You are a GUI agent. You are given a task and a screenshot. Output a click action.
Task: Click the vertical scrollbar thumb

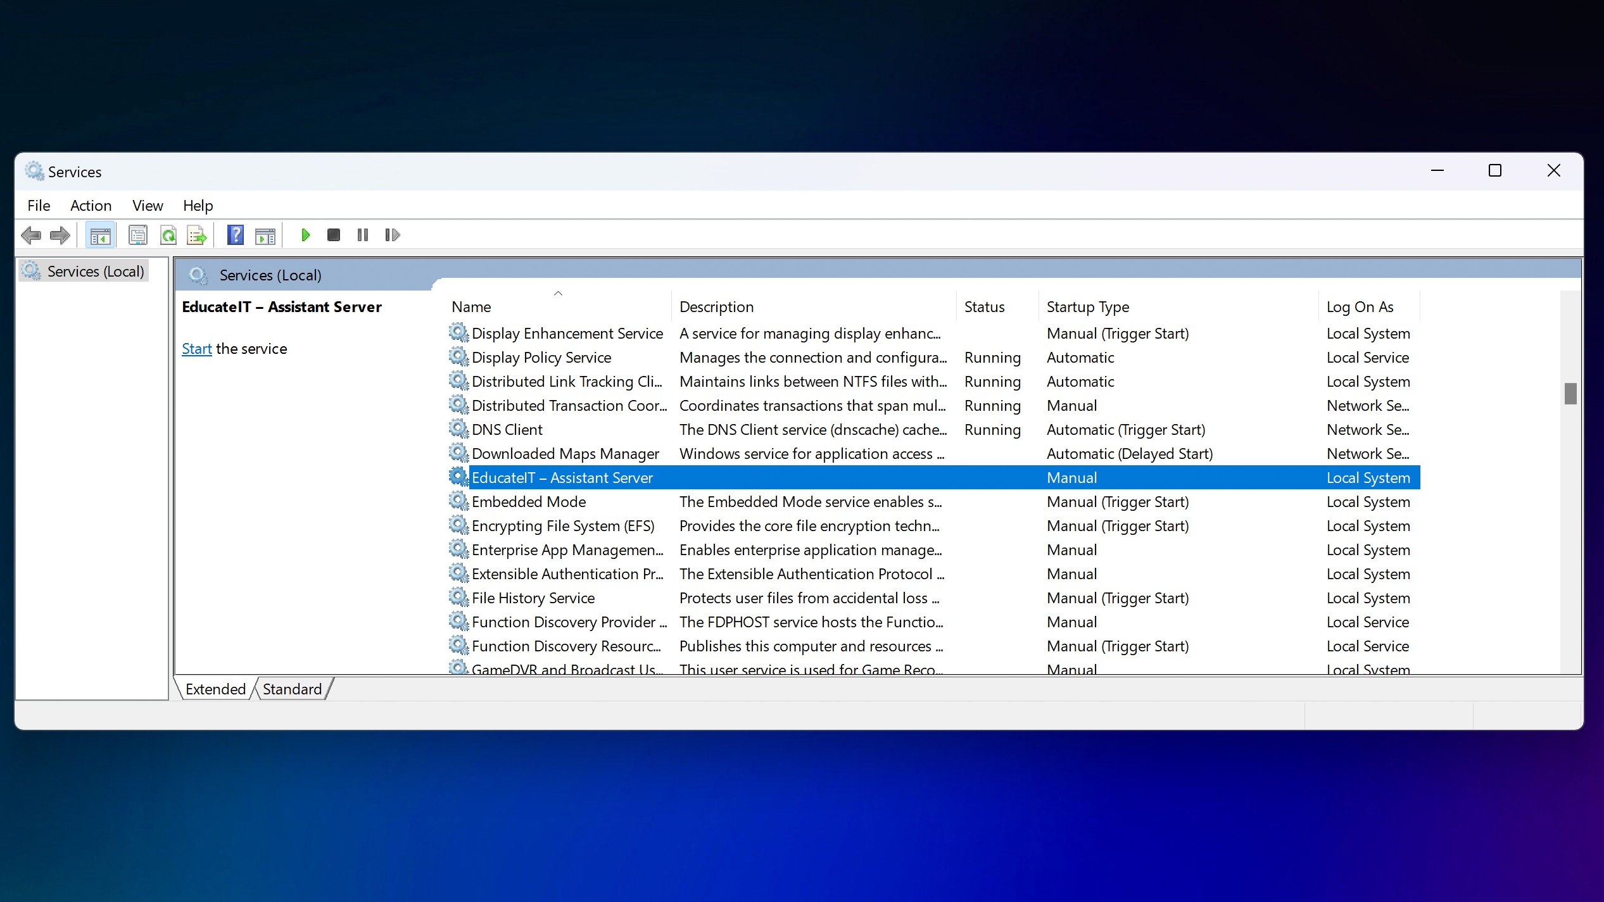pyautogui.click(x=1570, y=394)
